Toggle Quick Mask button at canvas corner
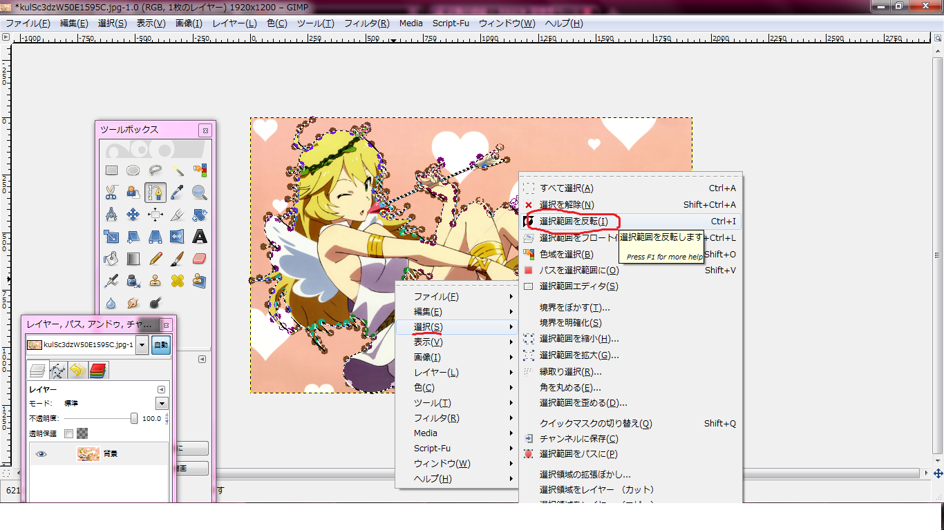 pyautogui.click(x=6, y=473)
